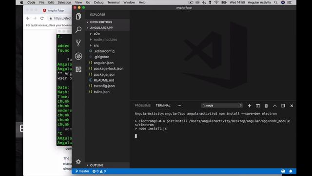Open the Code application menu
Viewport: 312px width, 176px height.
(31, 2)
